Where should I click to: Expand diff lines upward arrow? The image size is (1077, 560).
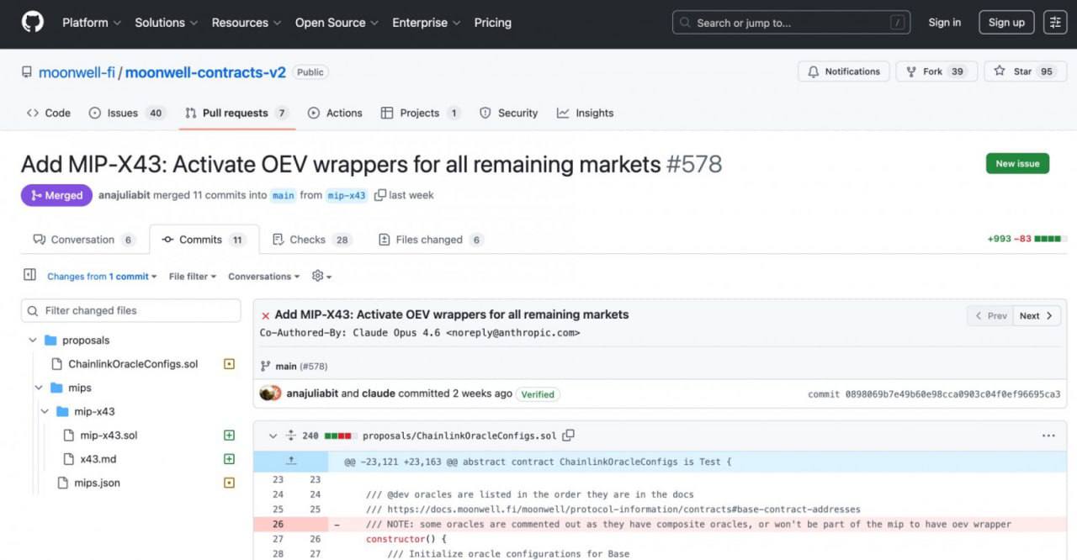(290, 462)
